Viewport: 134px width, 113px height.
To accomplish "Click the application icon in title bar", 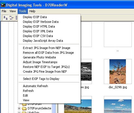I will [x=3, y=5].
